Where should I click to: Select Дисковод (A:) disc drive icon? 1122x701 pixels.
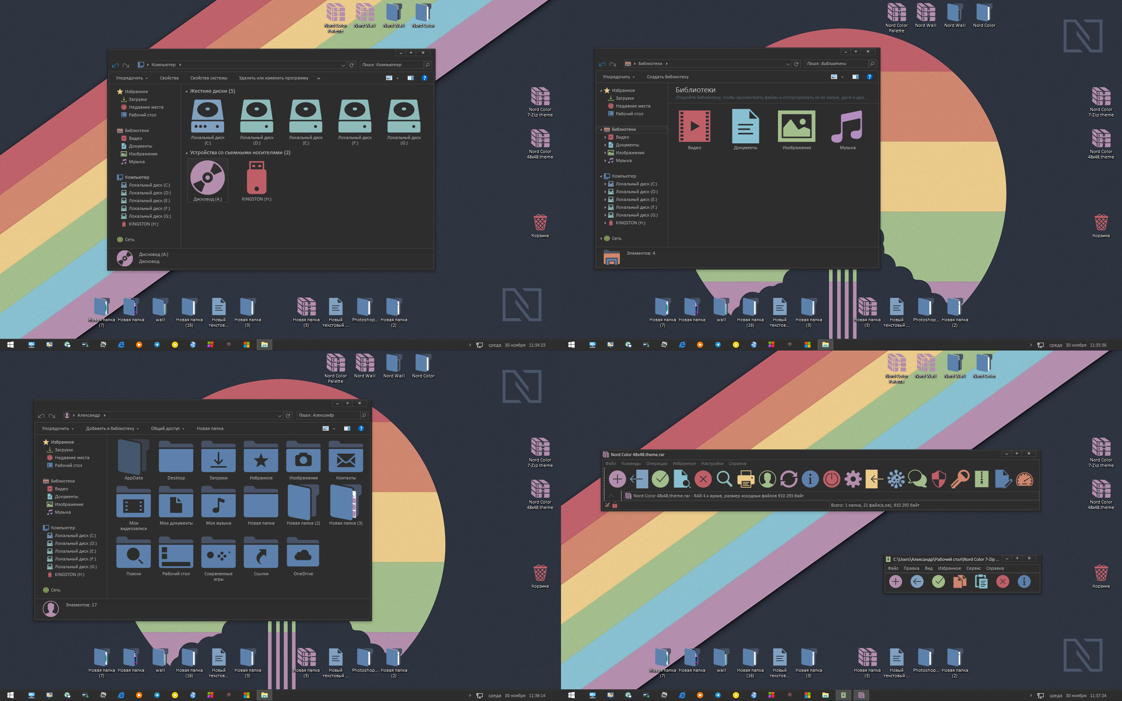click(208, 180)
